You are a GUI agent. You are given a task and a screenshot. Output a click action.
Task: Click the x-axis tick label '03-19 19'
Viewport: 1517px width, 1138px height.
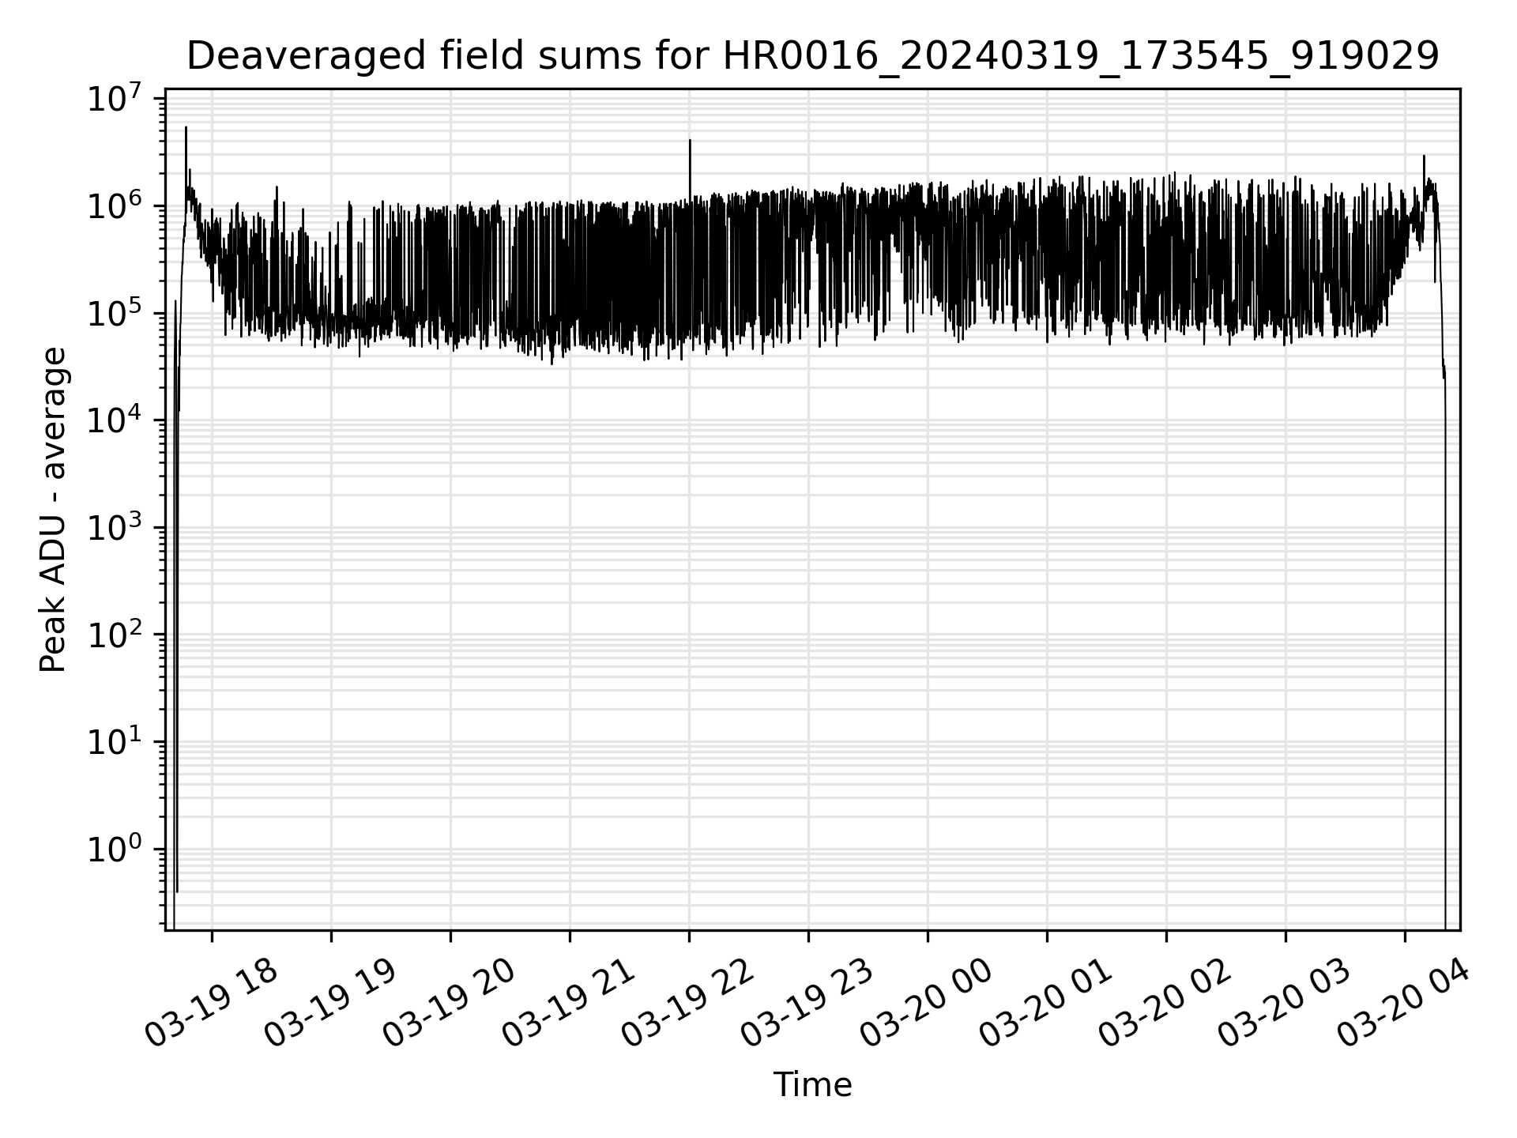[x=330, y=1004]
